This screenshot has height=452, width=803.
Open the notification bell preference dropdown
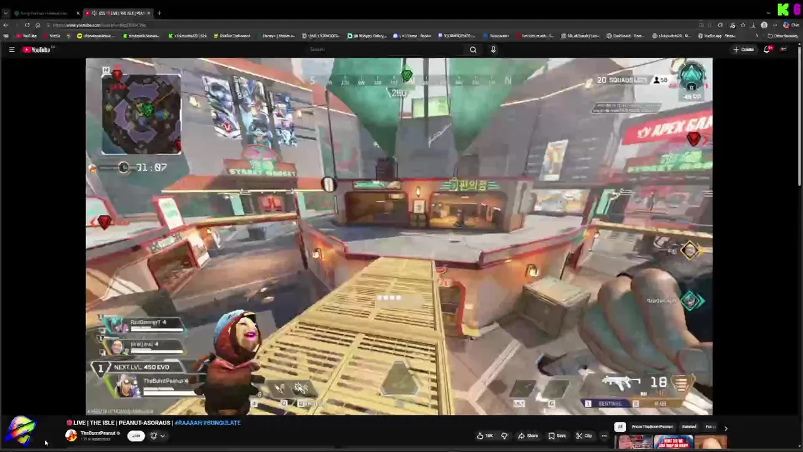click(x=157, y=436)
